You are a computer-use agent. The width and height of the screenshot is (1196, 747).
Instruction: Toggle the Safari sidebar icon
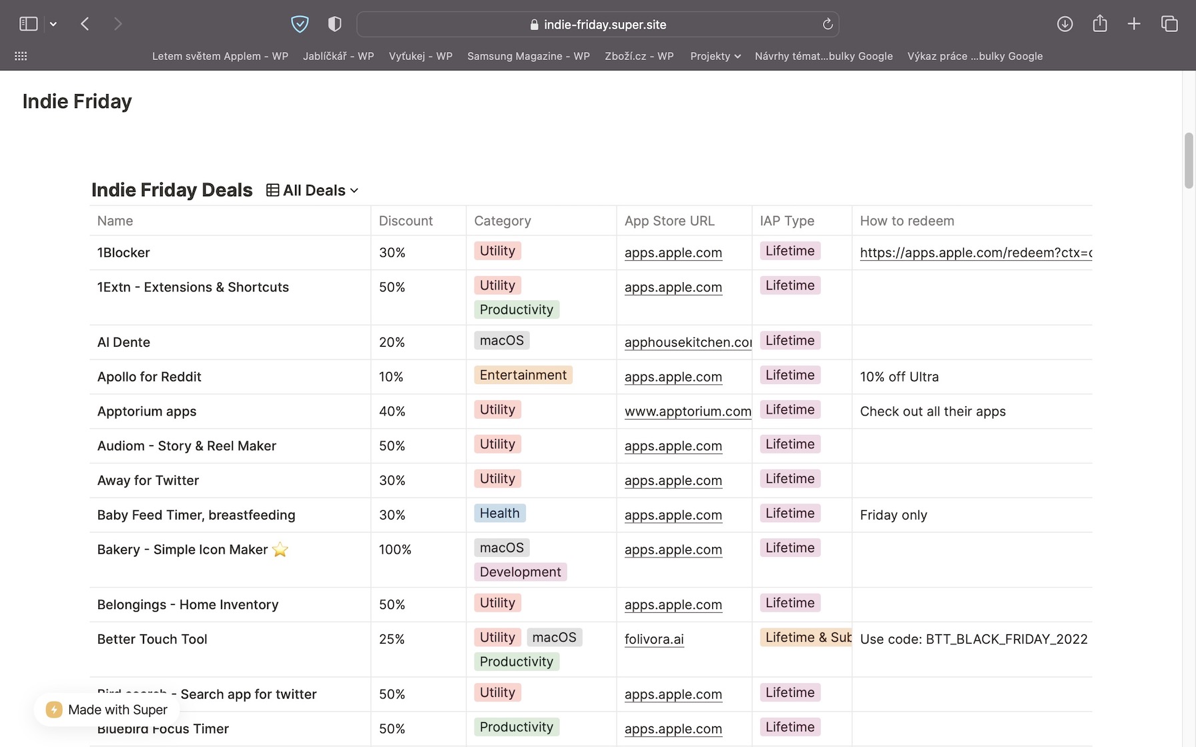tap(28, 24)
